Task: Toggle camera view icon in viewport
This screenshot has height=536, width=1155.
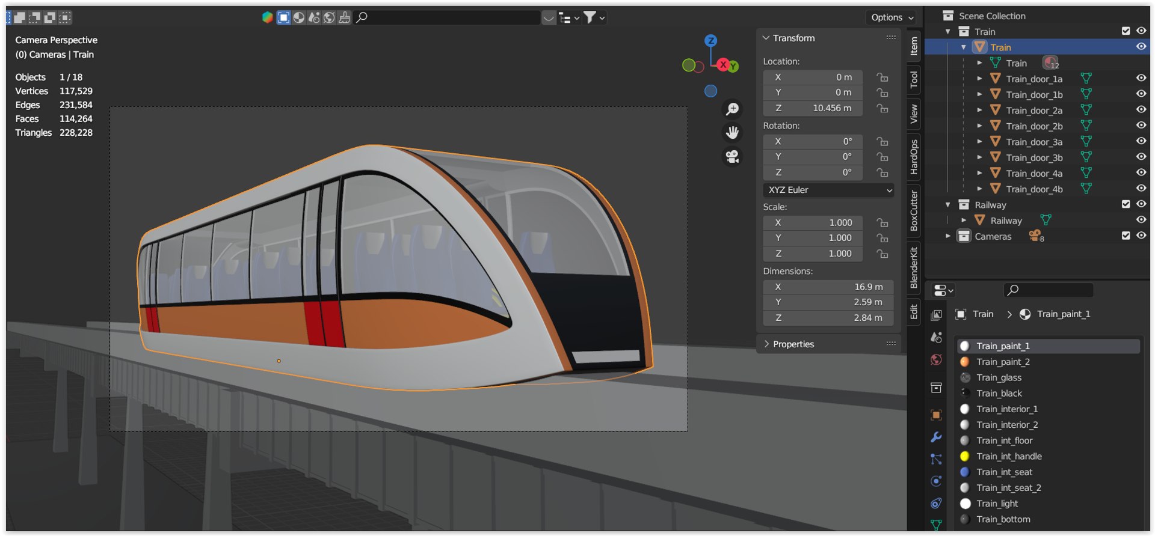Action: [732, 157]
